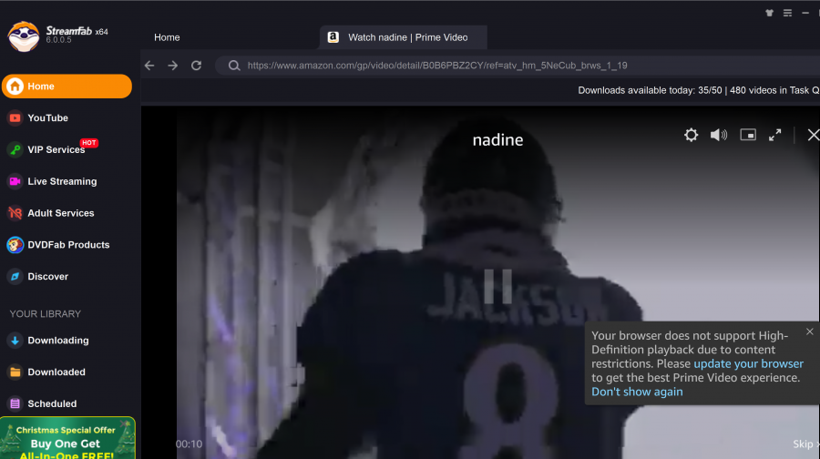Open the video player settings gear
Screen dimensions: 820x459
coord(691,135)
